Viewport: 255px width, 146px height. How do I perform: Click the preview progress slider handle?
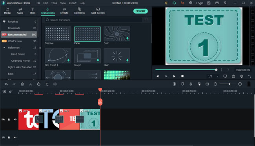[216, 70]
